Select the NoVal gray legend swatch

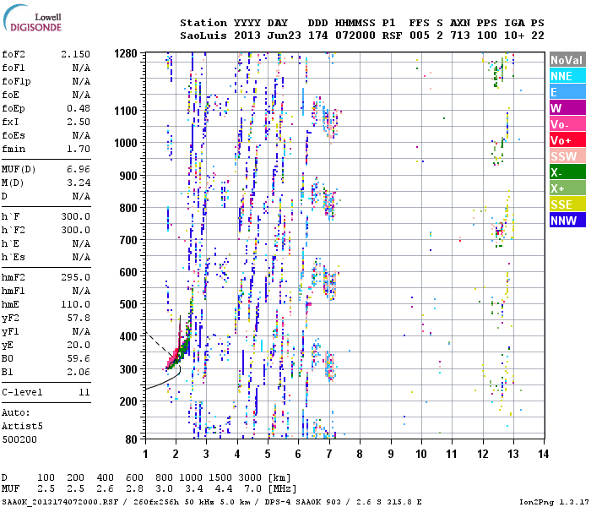pyautogui.click(x=567, y=60)
